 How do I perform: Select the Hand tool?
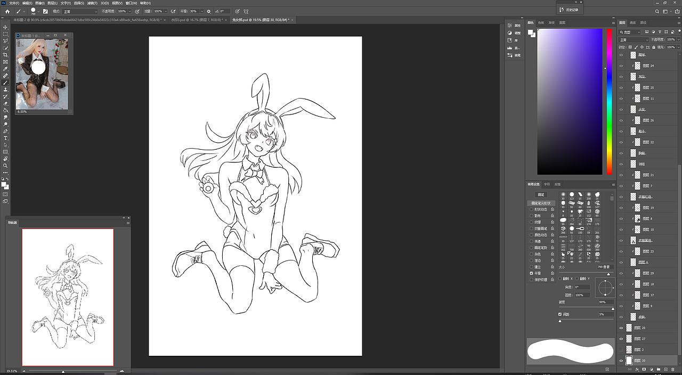[5, 159]
